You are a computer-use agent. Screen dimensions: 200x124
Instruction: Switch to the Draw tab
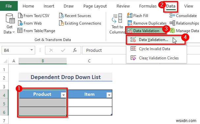pos(69,6)
